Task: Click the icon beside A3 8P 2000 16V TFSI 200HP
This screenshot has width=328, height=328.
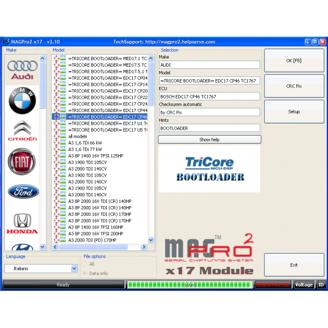Action: pyautogui.click(x=56, y=233)
